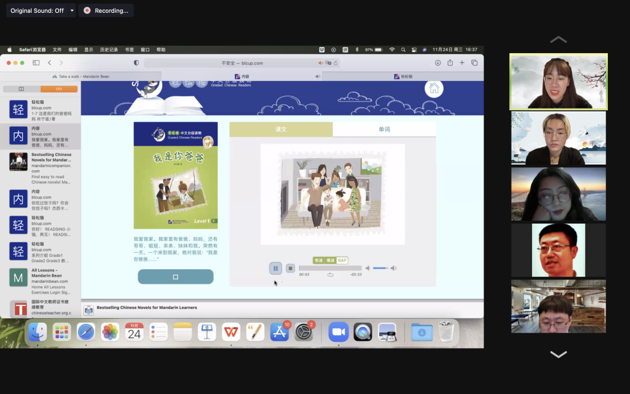Open Spotlight search in the menu bar

[403, 50]
